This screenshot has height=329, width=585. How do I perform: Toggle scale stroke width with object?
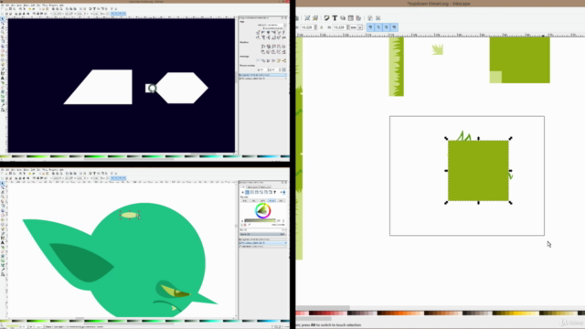370,27
